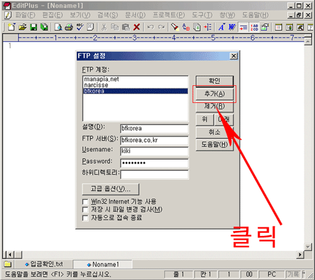Click the Print toolbar icon
The width and height of the screenshot is (315, 280).
pyautogui.click(x=69, y=27)
